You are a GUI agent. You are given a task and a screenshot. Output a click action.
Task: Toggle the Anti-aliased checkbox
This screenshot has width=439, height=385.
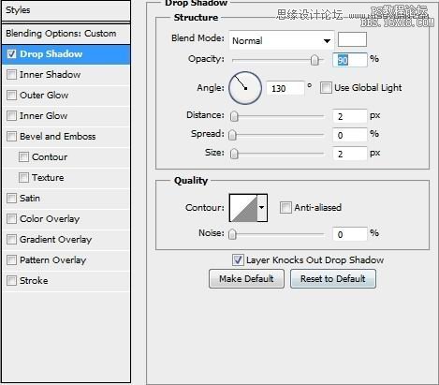point(285,208)
